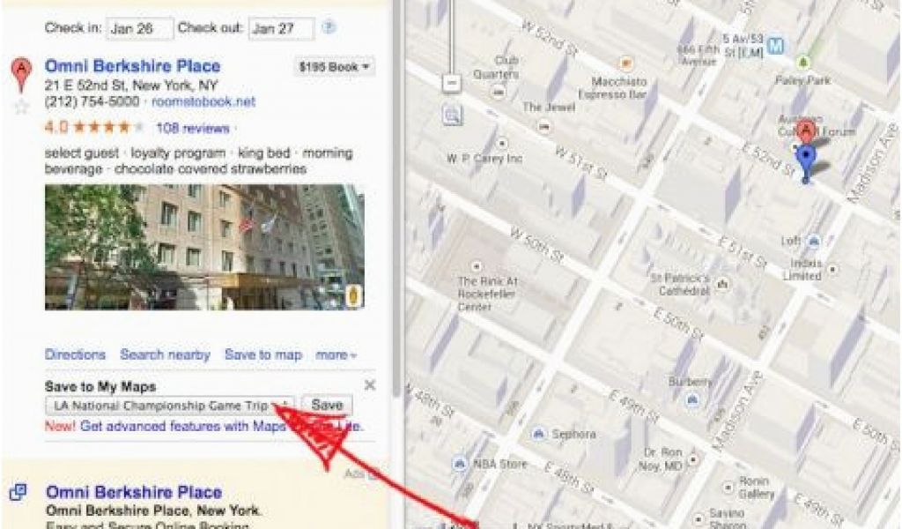
Task: Click the Save button
Action: [327, 406]
